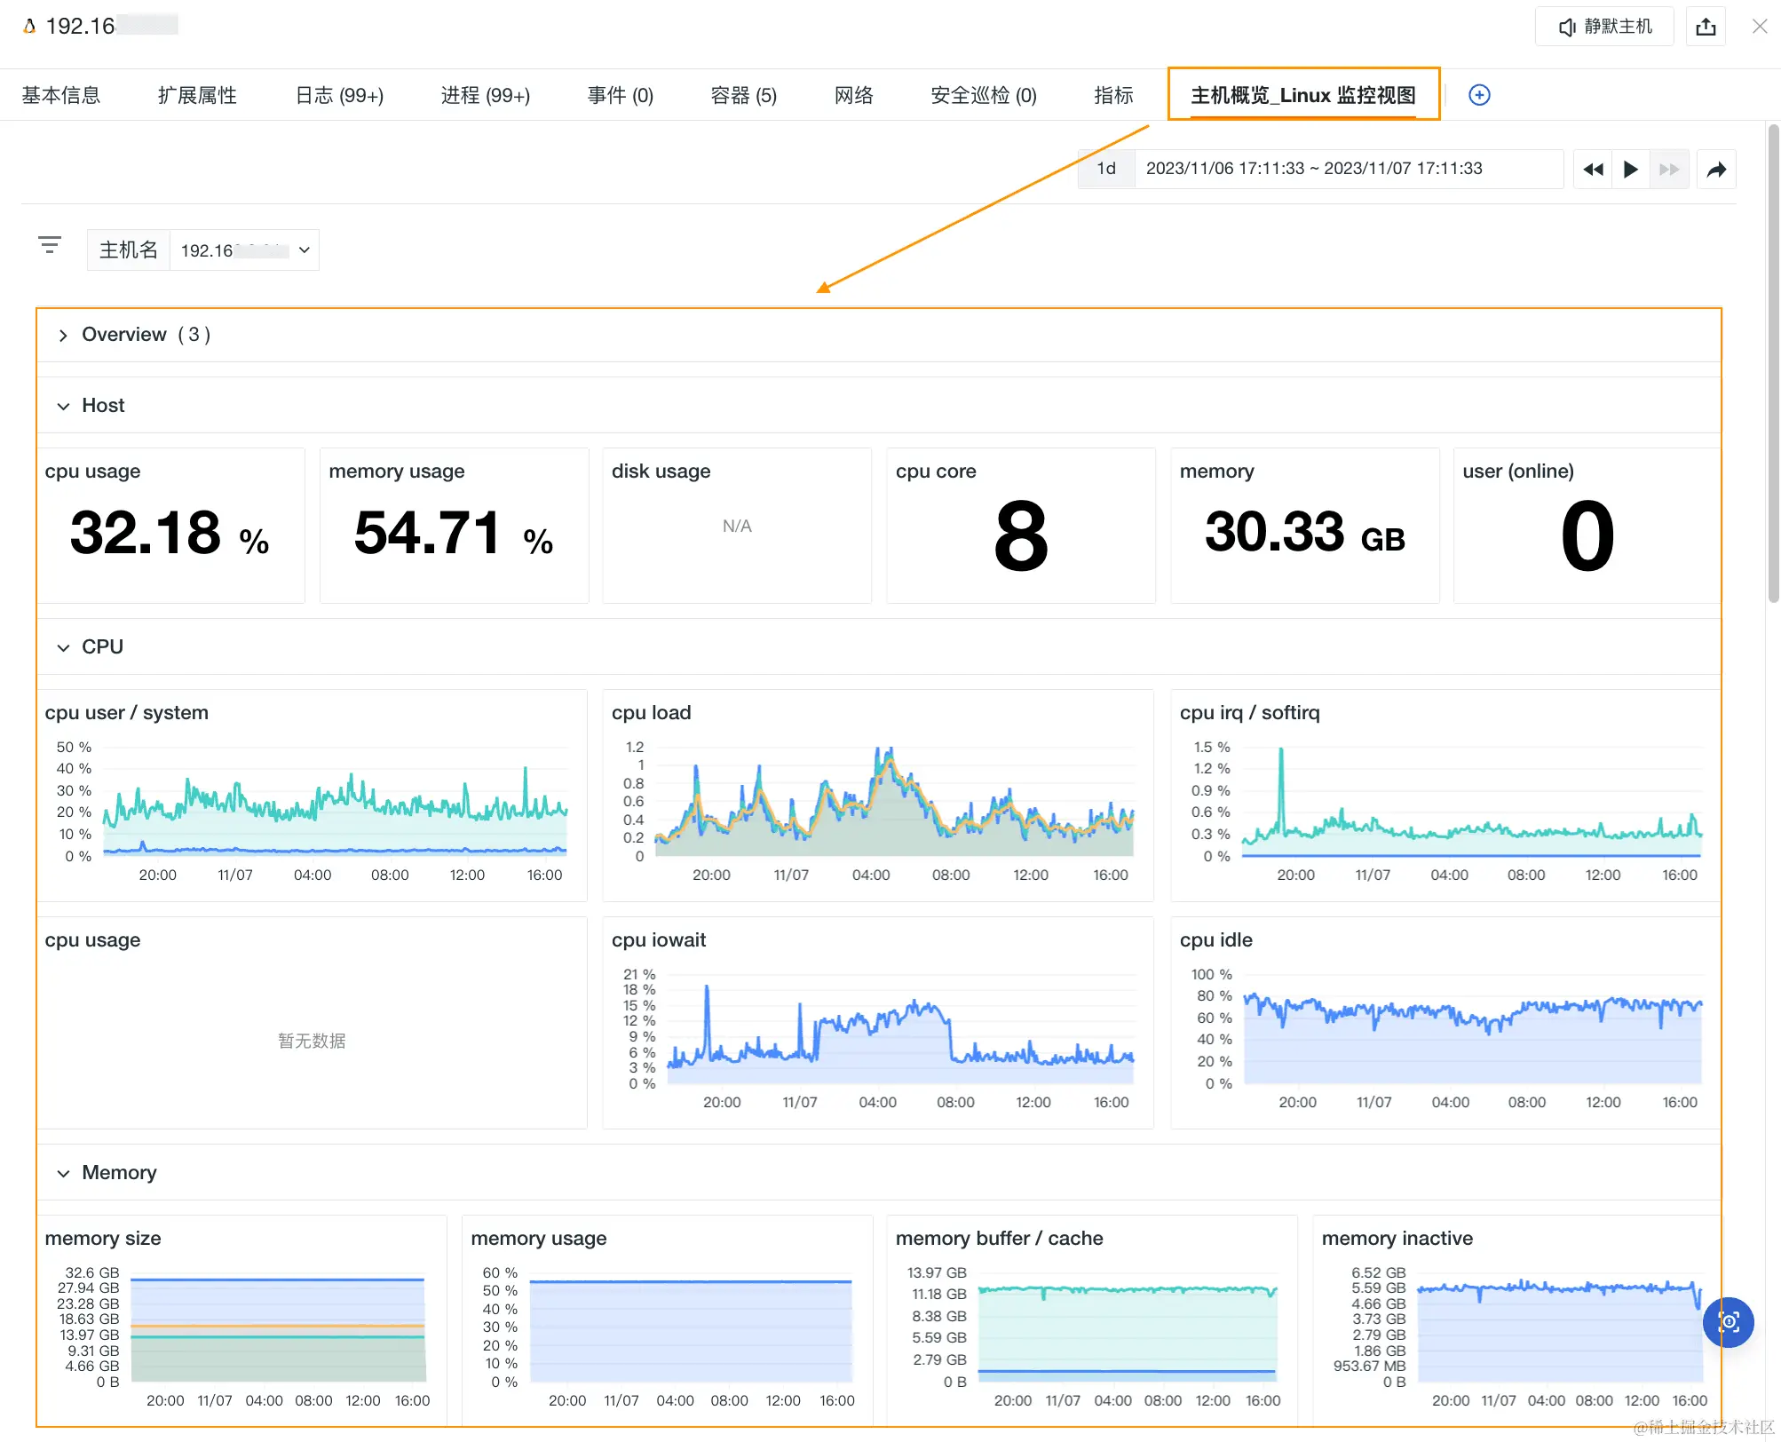Click the export/share icon at top right

point(1706,27)
